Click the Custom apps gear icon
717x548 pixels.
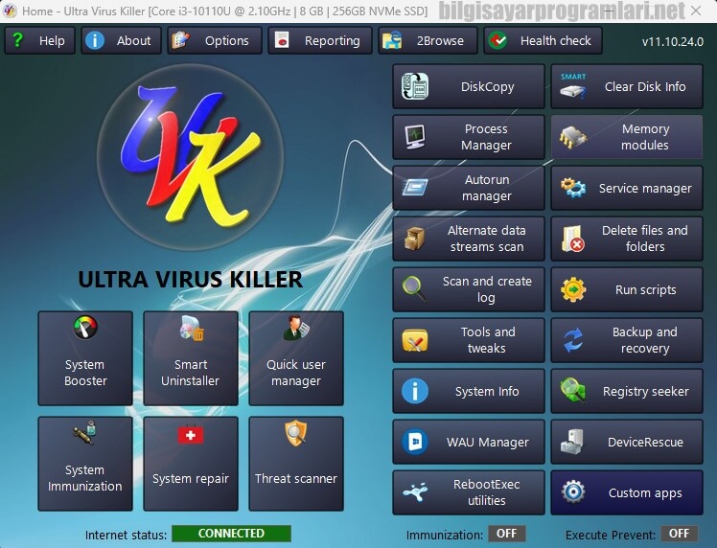(x=573, y=492)
